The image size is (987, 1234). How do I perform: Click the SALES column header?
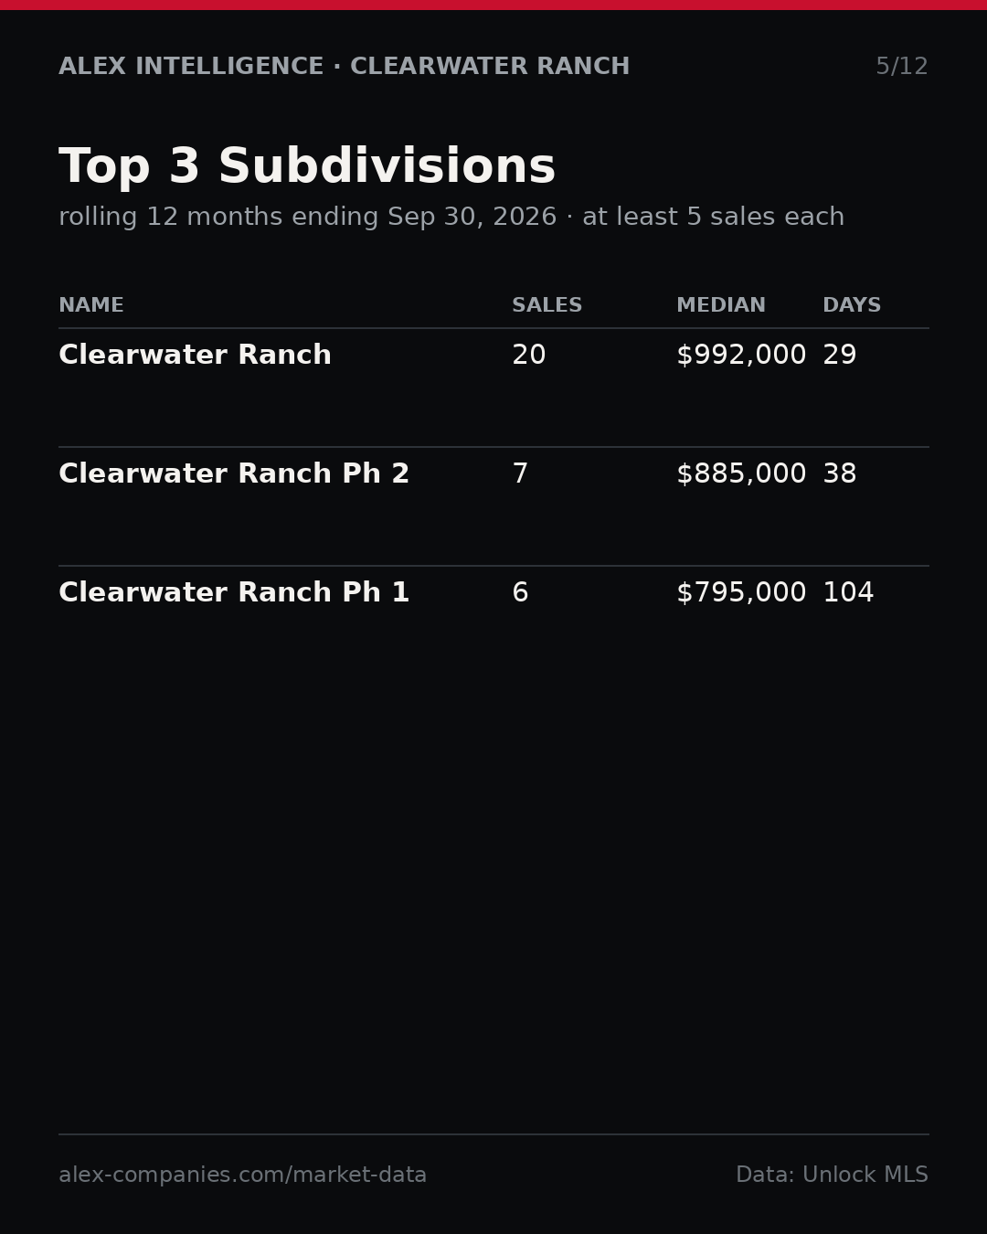tap(547, 306)
